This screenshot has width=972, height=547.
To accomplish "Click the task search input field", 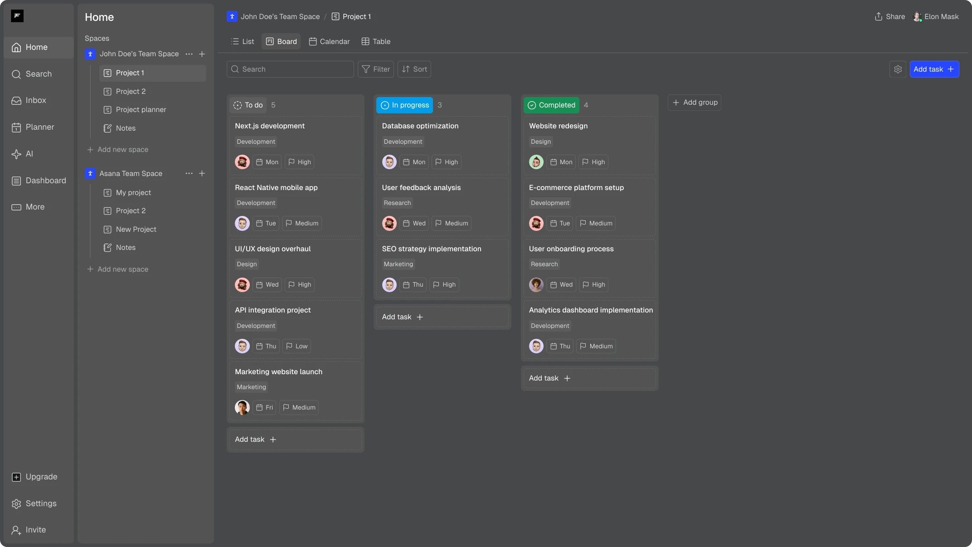I will click(x=290, y=69).
